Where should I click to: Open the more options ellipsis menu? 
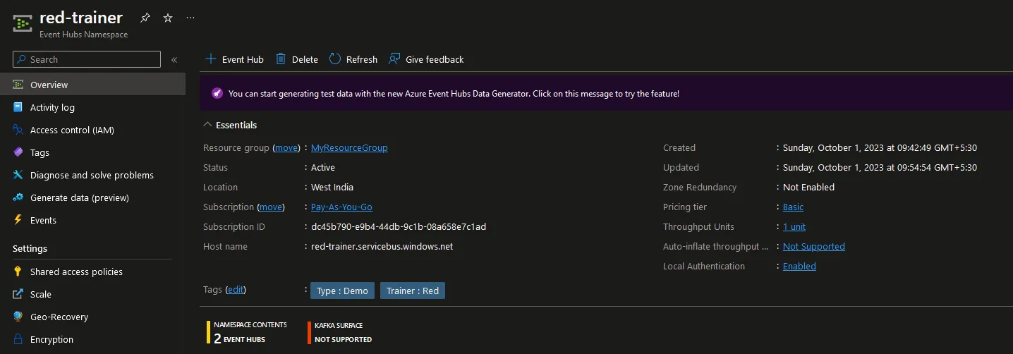[190, 18]
